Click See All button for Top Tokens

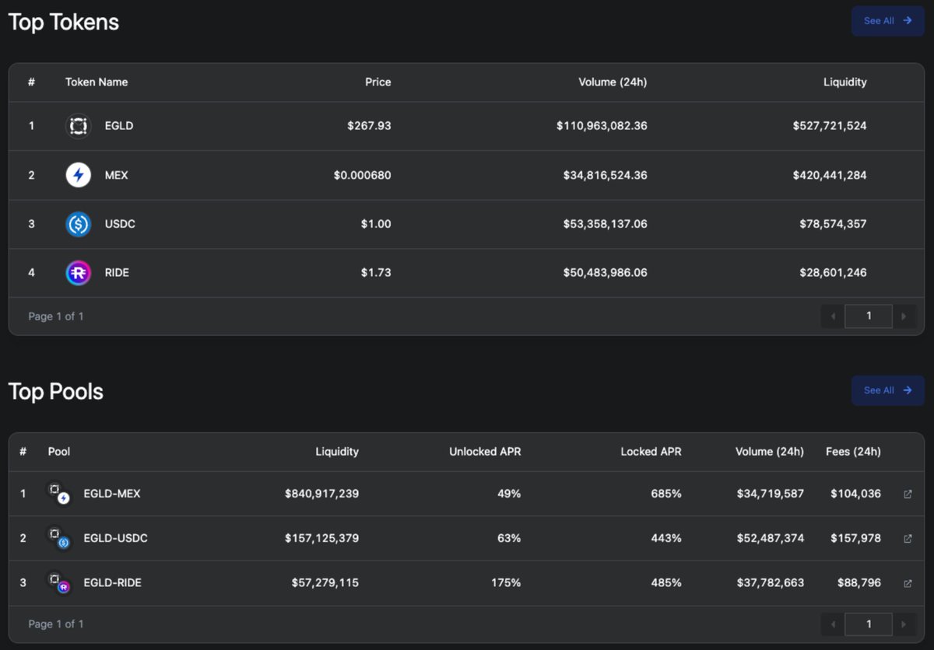click(887, 21)
